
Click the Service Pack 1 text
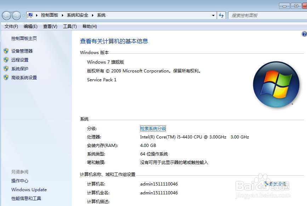click(102, 80)
